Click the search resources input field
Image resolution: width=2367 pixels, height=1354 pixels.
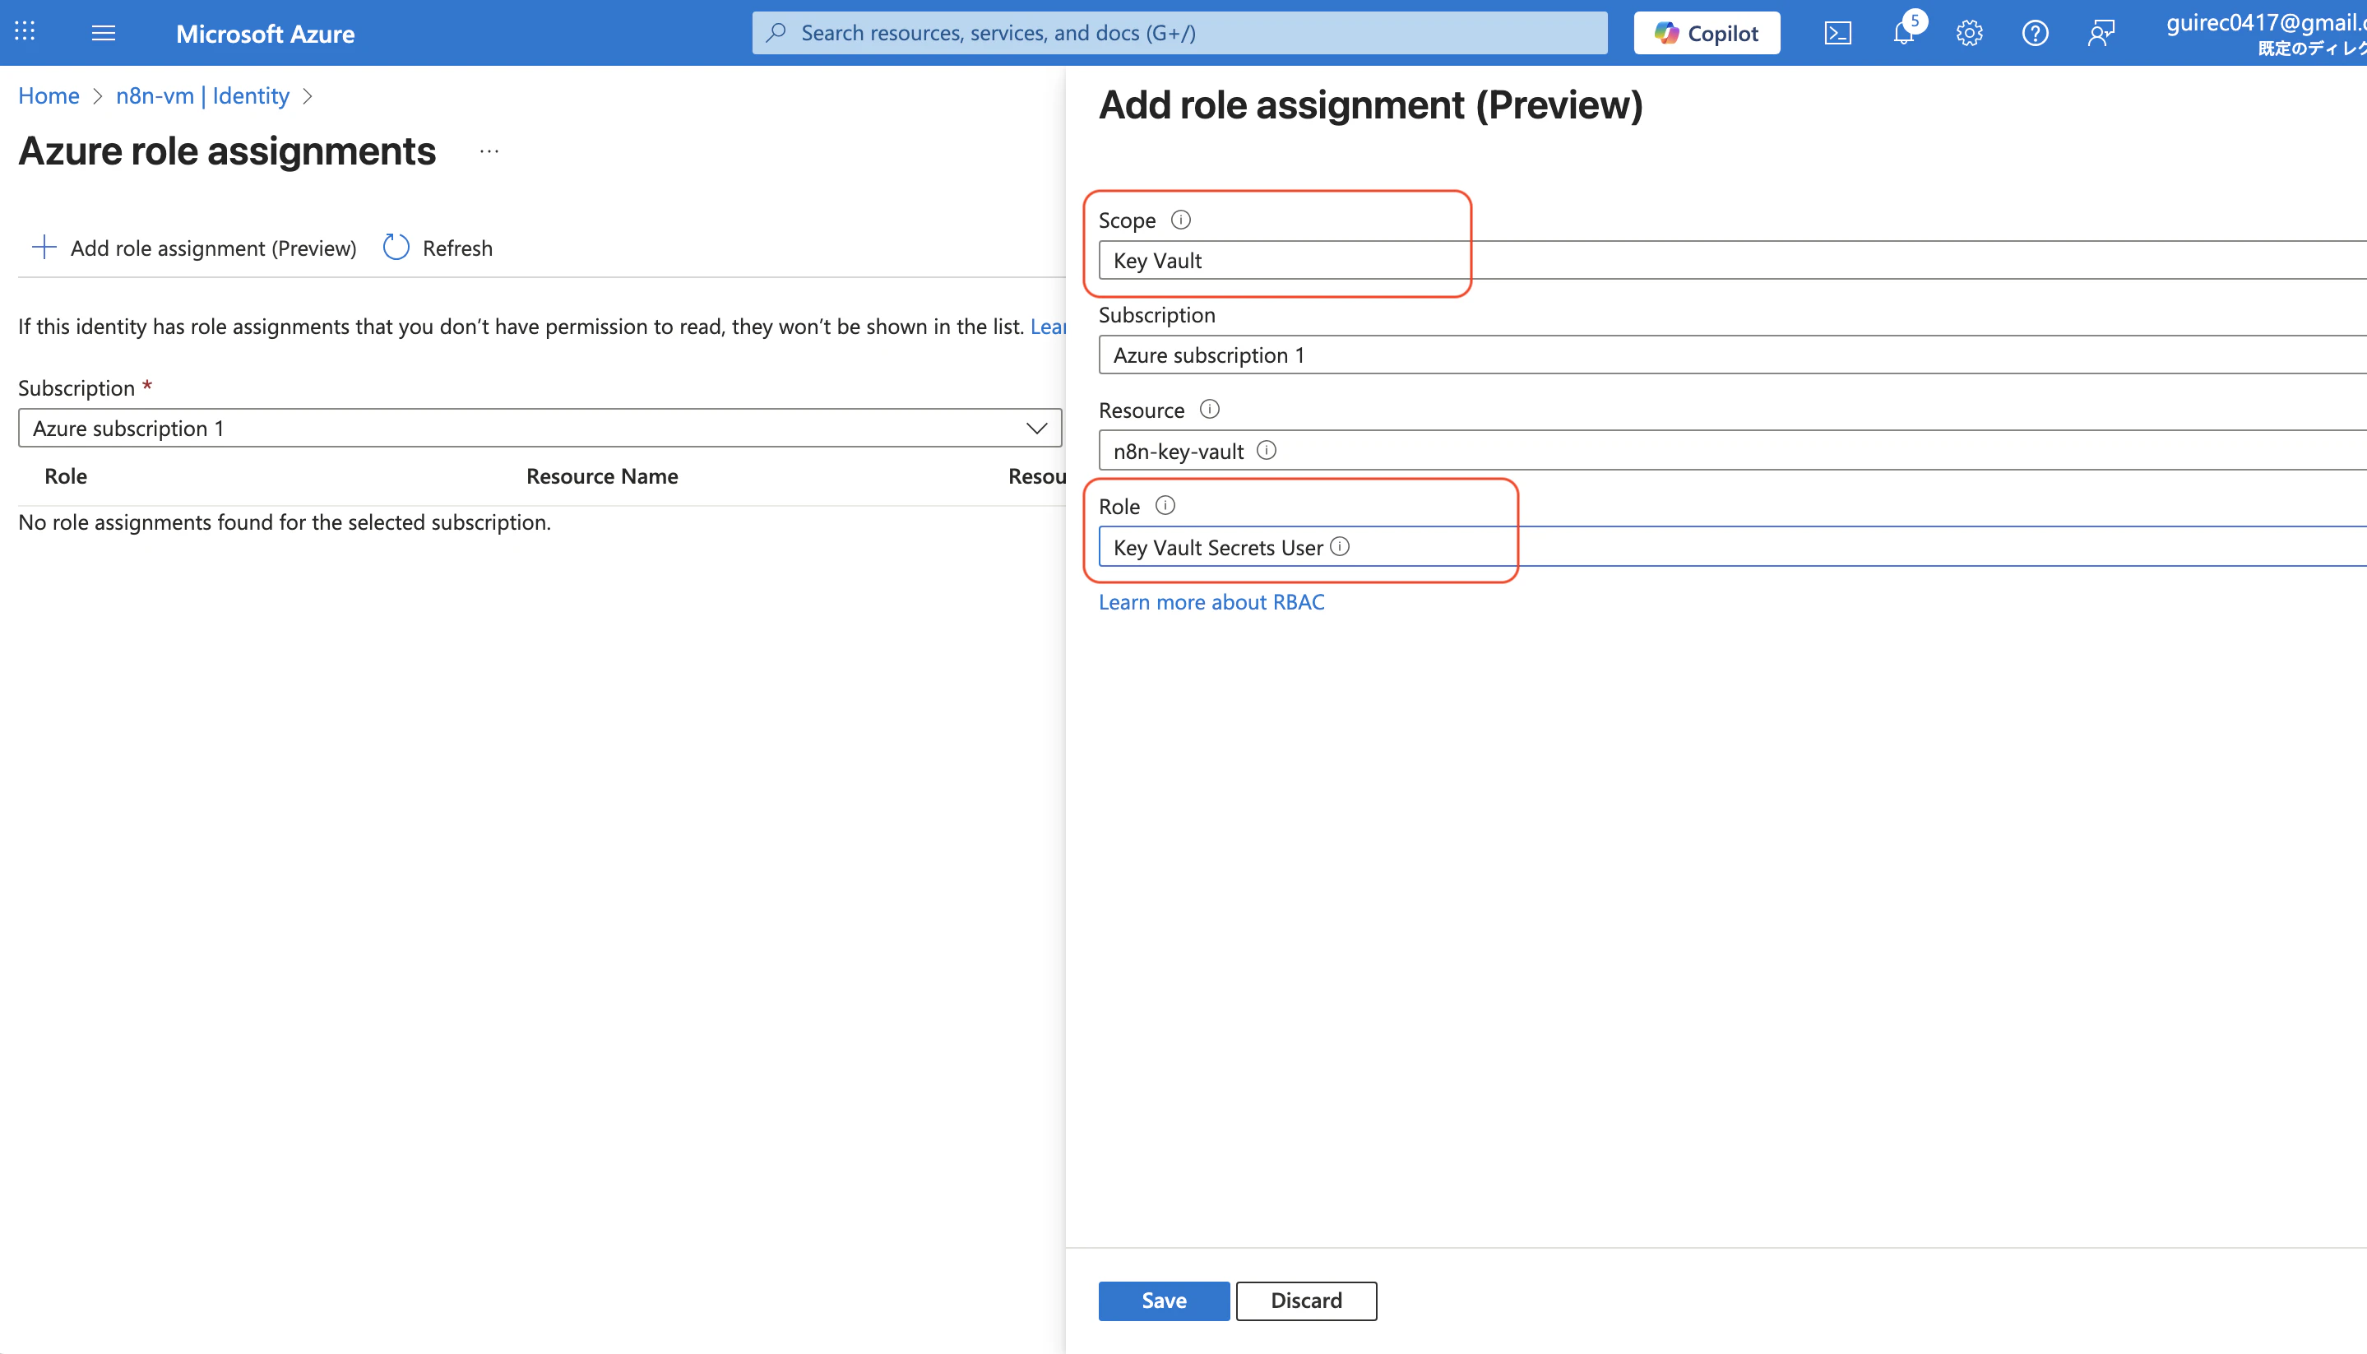[1179, 34]
